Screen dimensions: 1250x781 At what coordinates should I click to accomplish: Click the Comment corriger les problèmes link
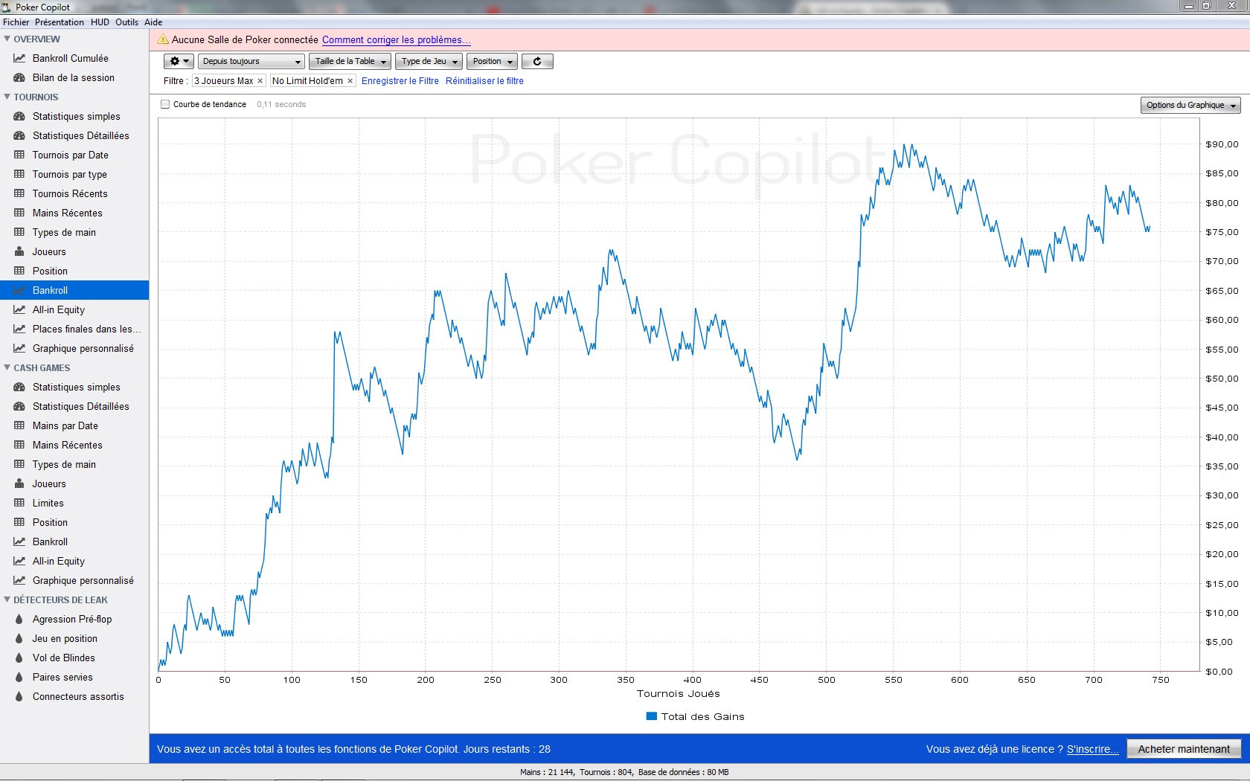coord(396,39)
